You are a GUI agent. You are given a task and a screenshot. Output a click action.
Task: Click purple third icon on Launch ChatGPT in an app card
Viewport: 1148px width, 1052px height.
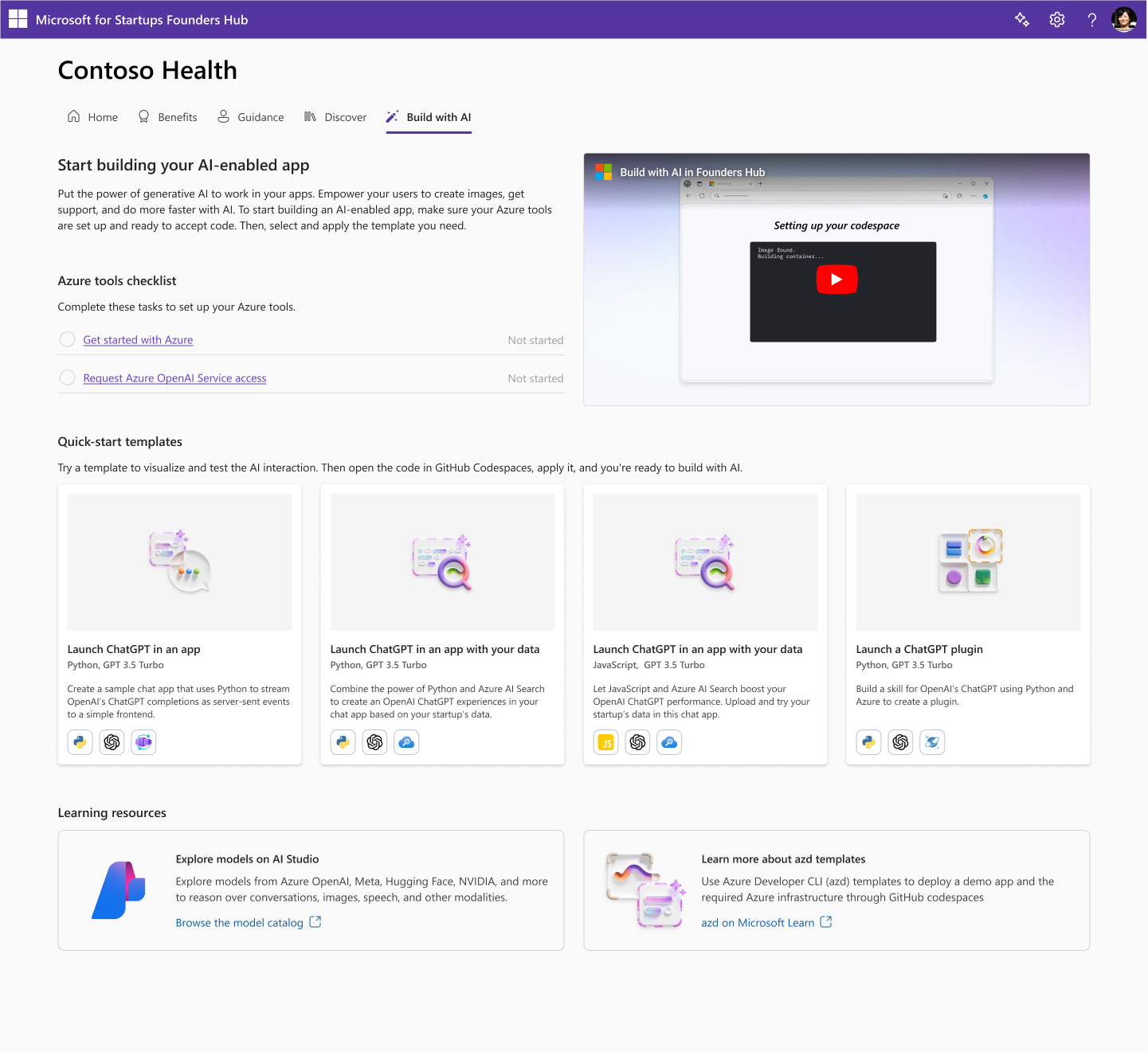pyautogui.click(x=143, y=742)
